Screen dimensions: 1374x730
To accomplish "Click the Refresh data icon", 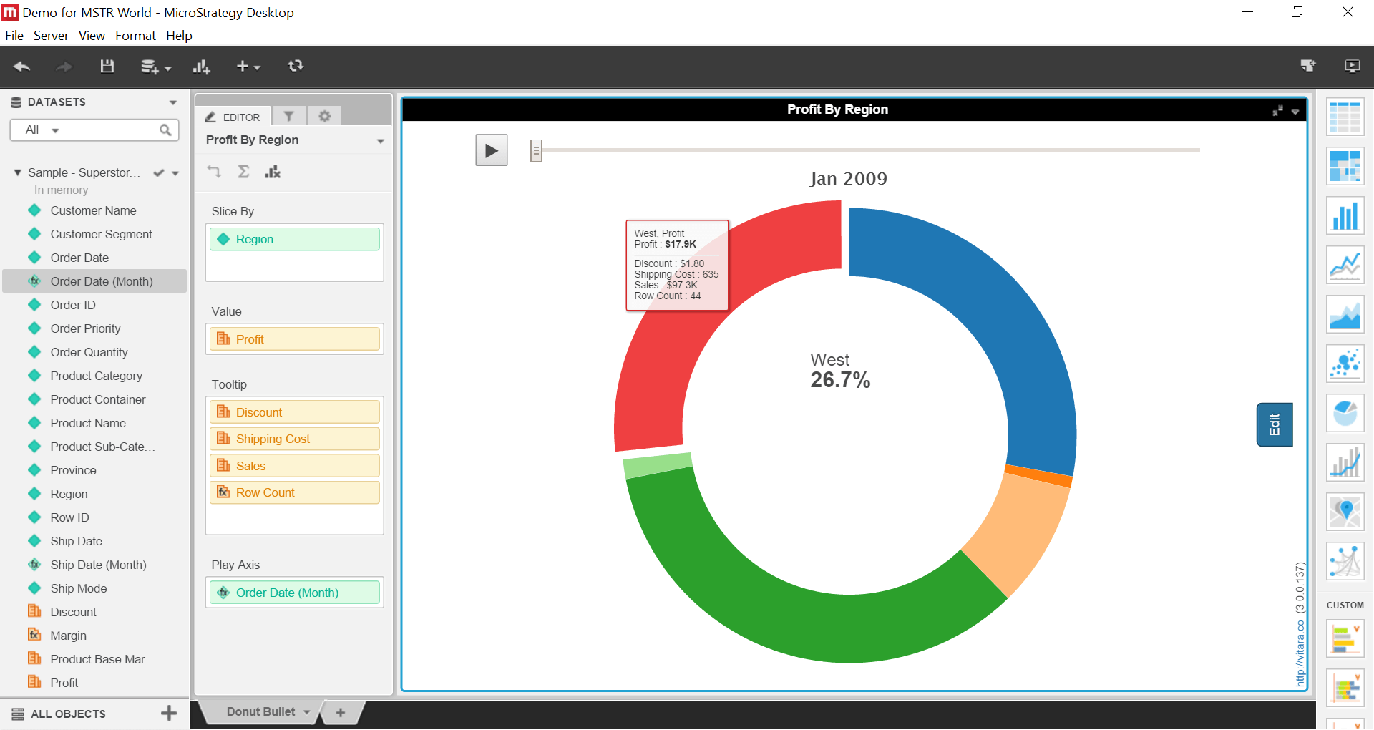I will [296, 67].
